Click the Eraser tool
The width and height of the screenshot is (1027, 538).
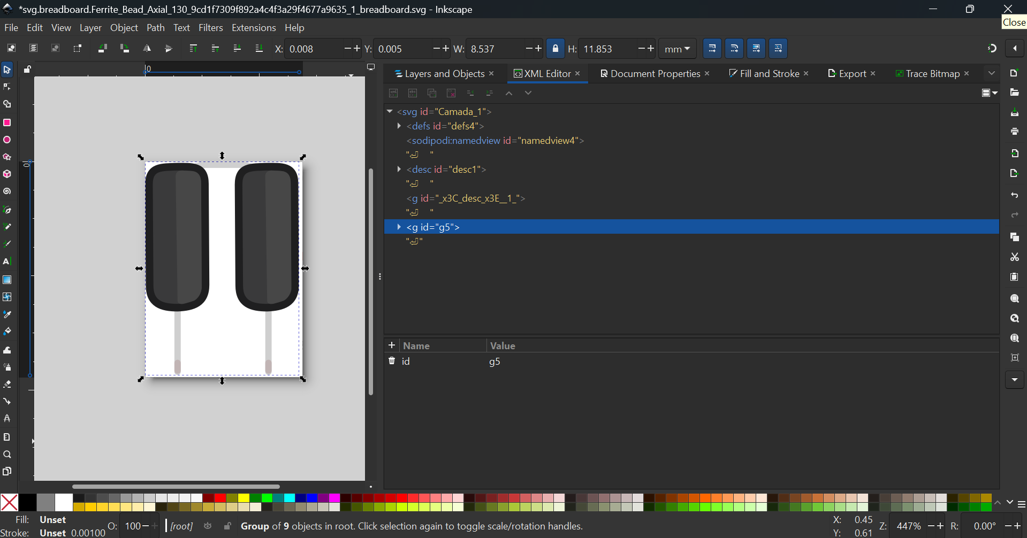click(x=7, y=384)
